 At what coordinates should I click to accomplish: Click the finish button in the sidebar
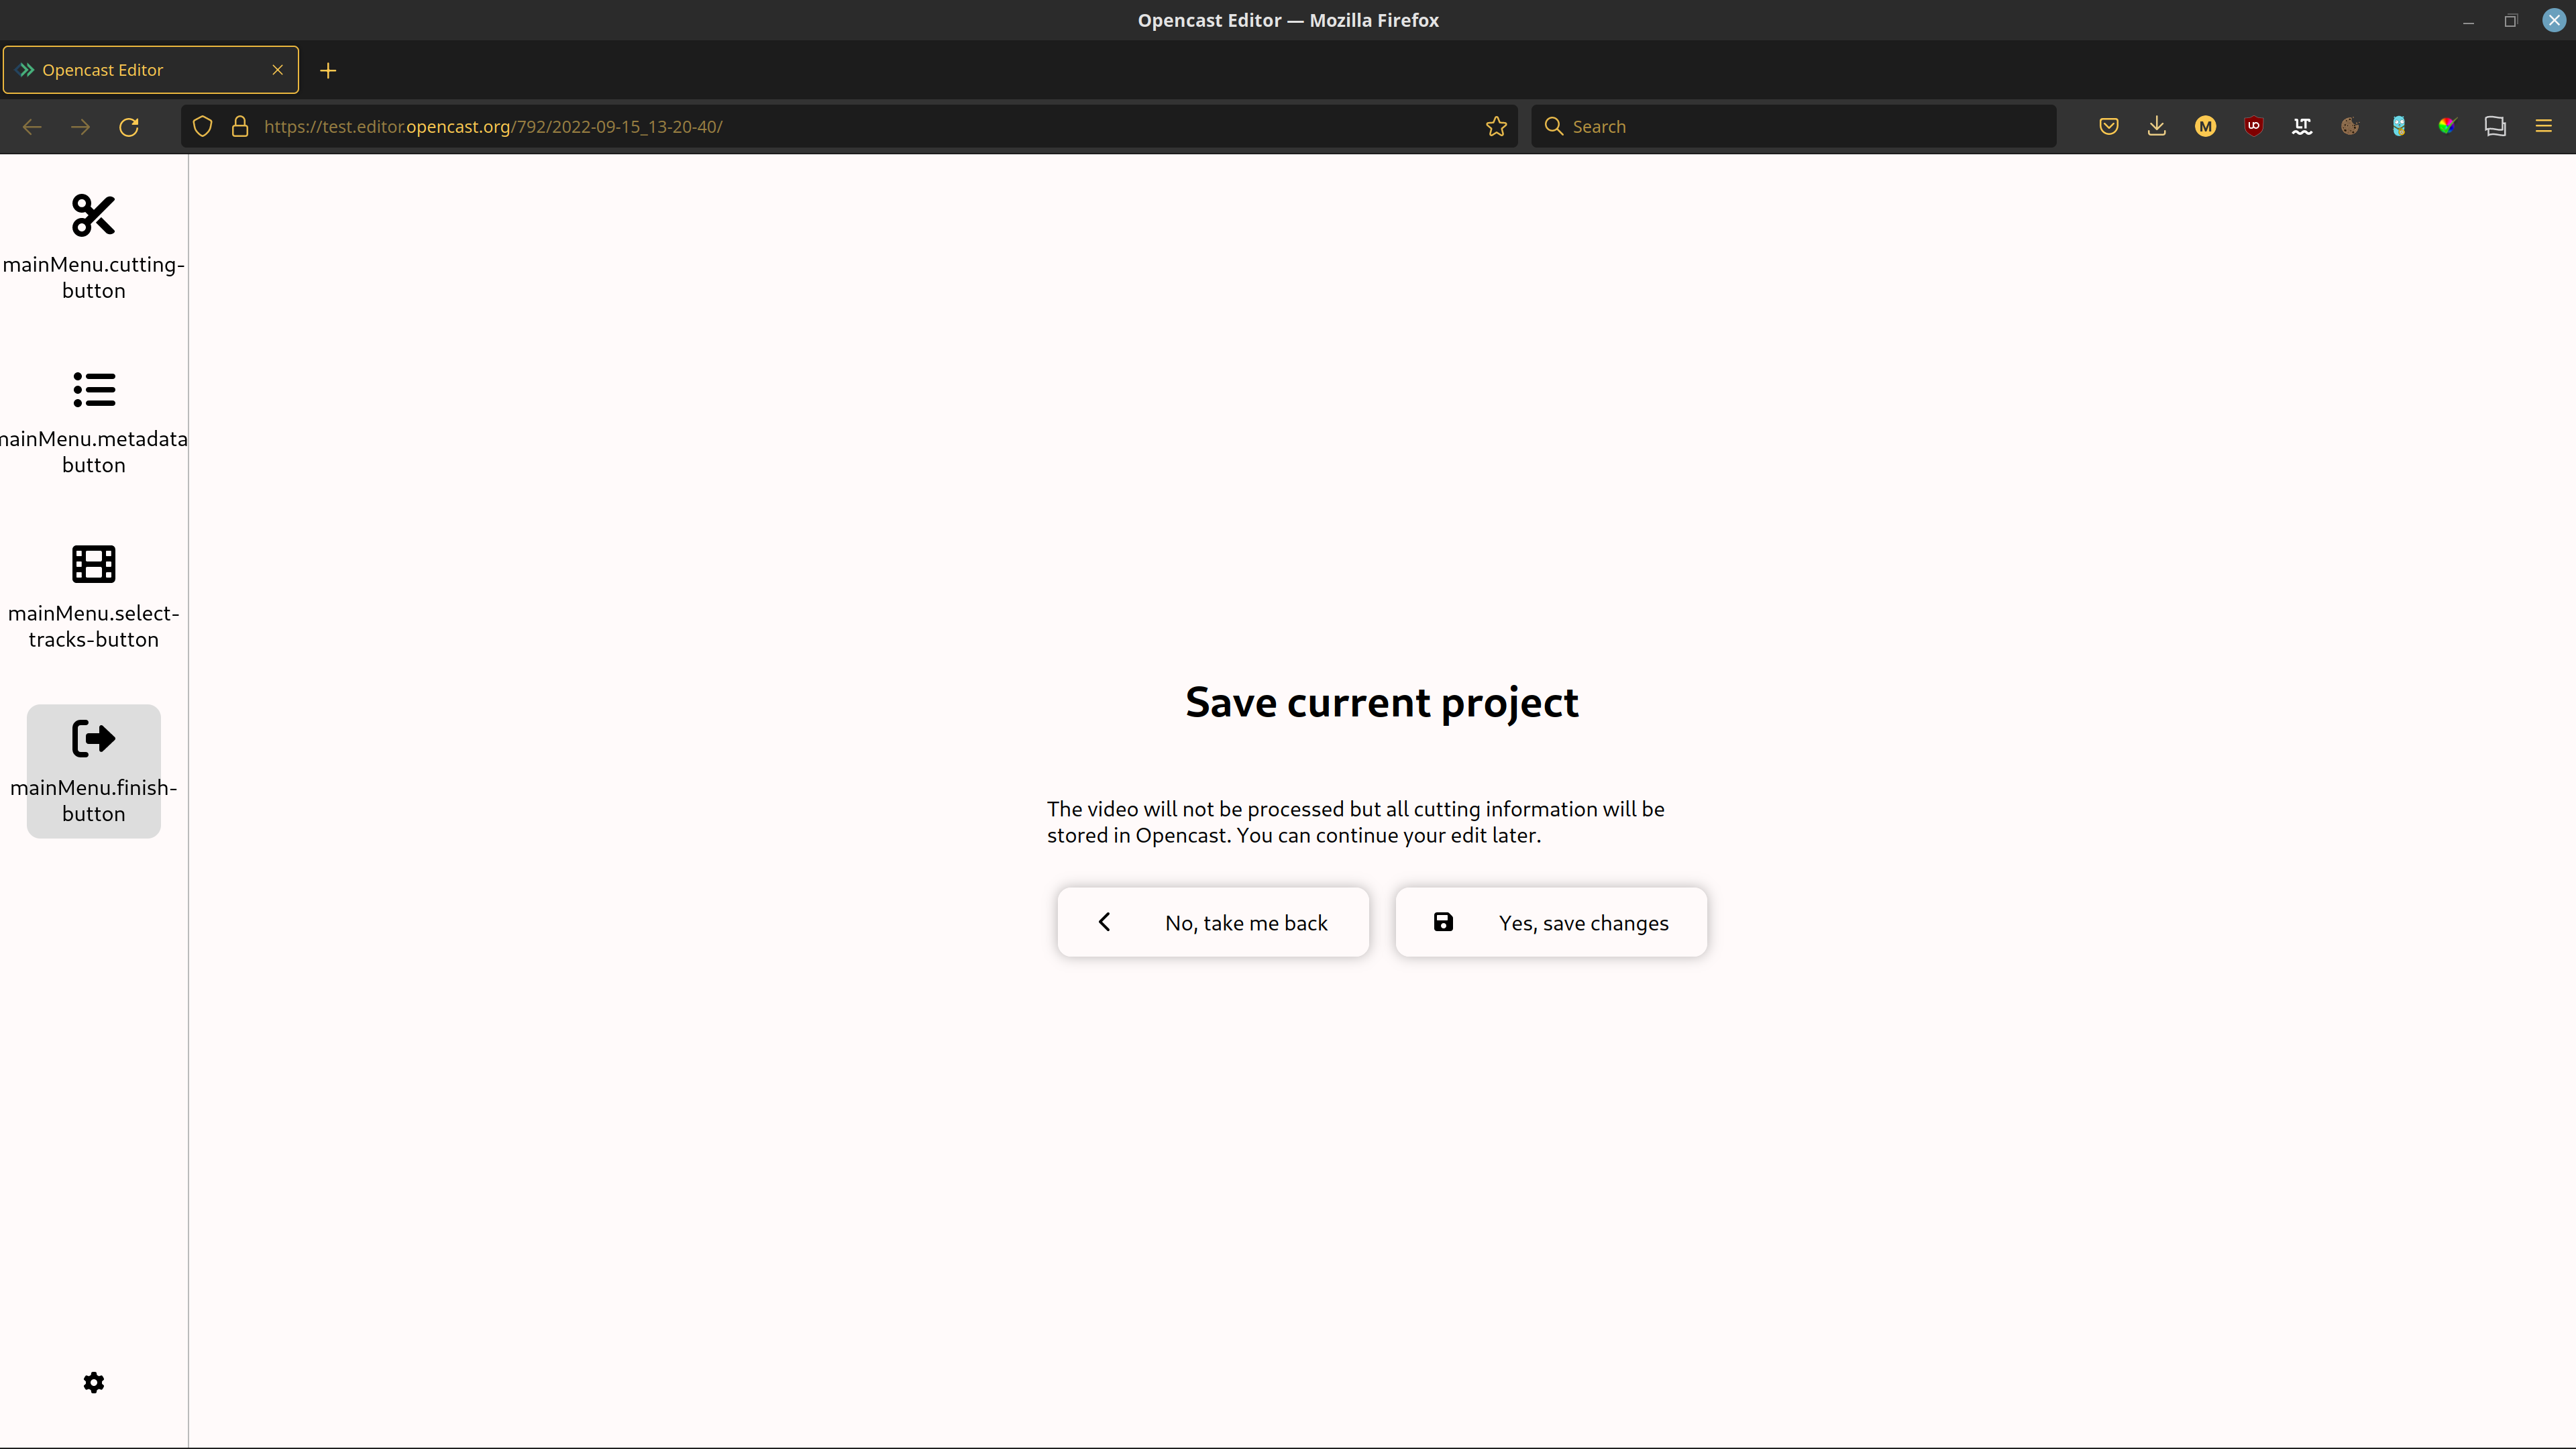(93, 770)
